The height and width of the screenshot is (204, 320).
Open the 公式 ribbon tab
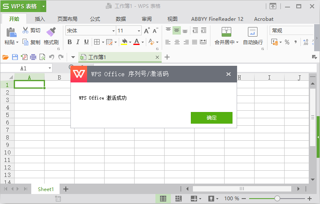coord(95,19)
